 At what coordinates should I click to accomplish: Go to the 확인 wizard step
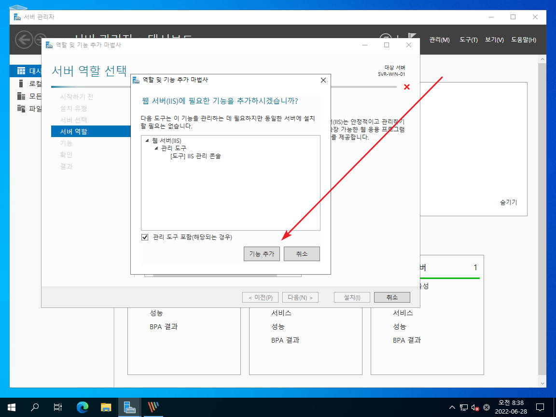coord(66,154)
